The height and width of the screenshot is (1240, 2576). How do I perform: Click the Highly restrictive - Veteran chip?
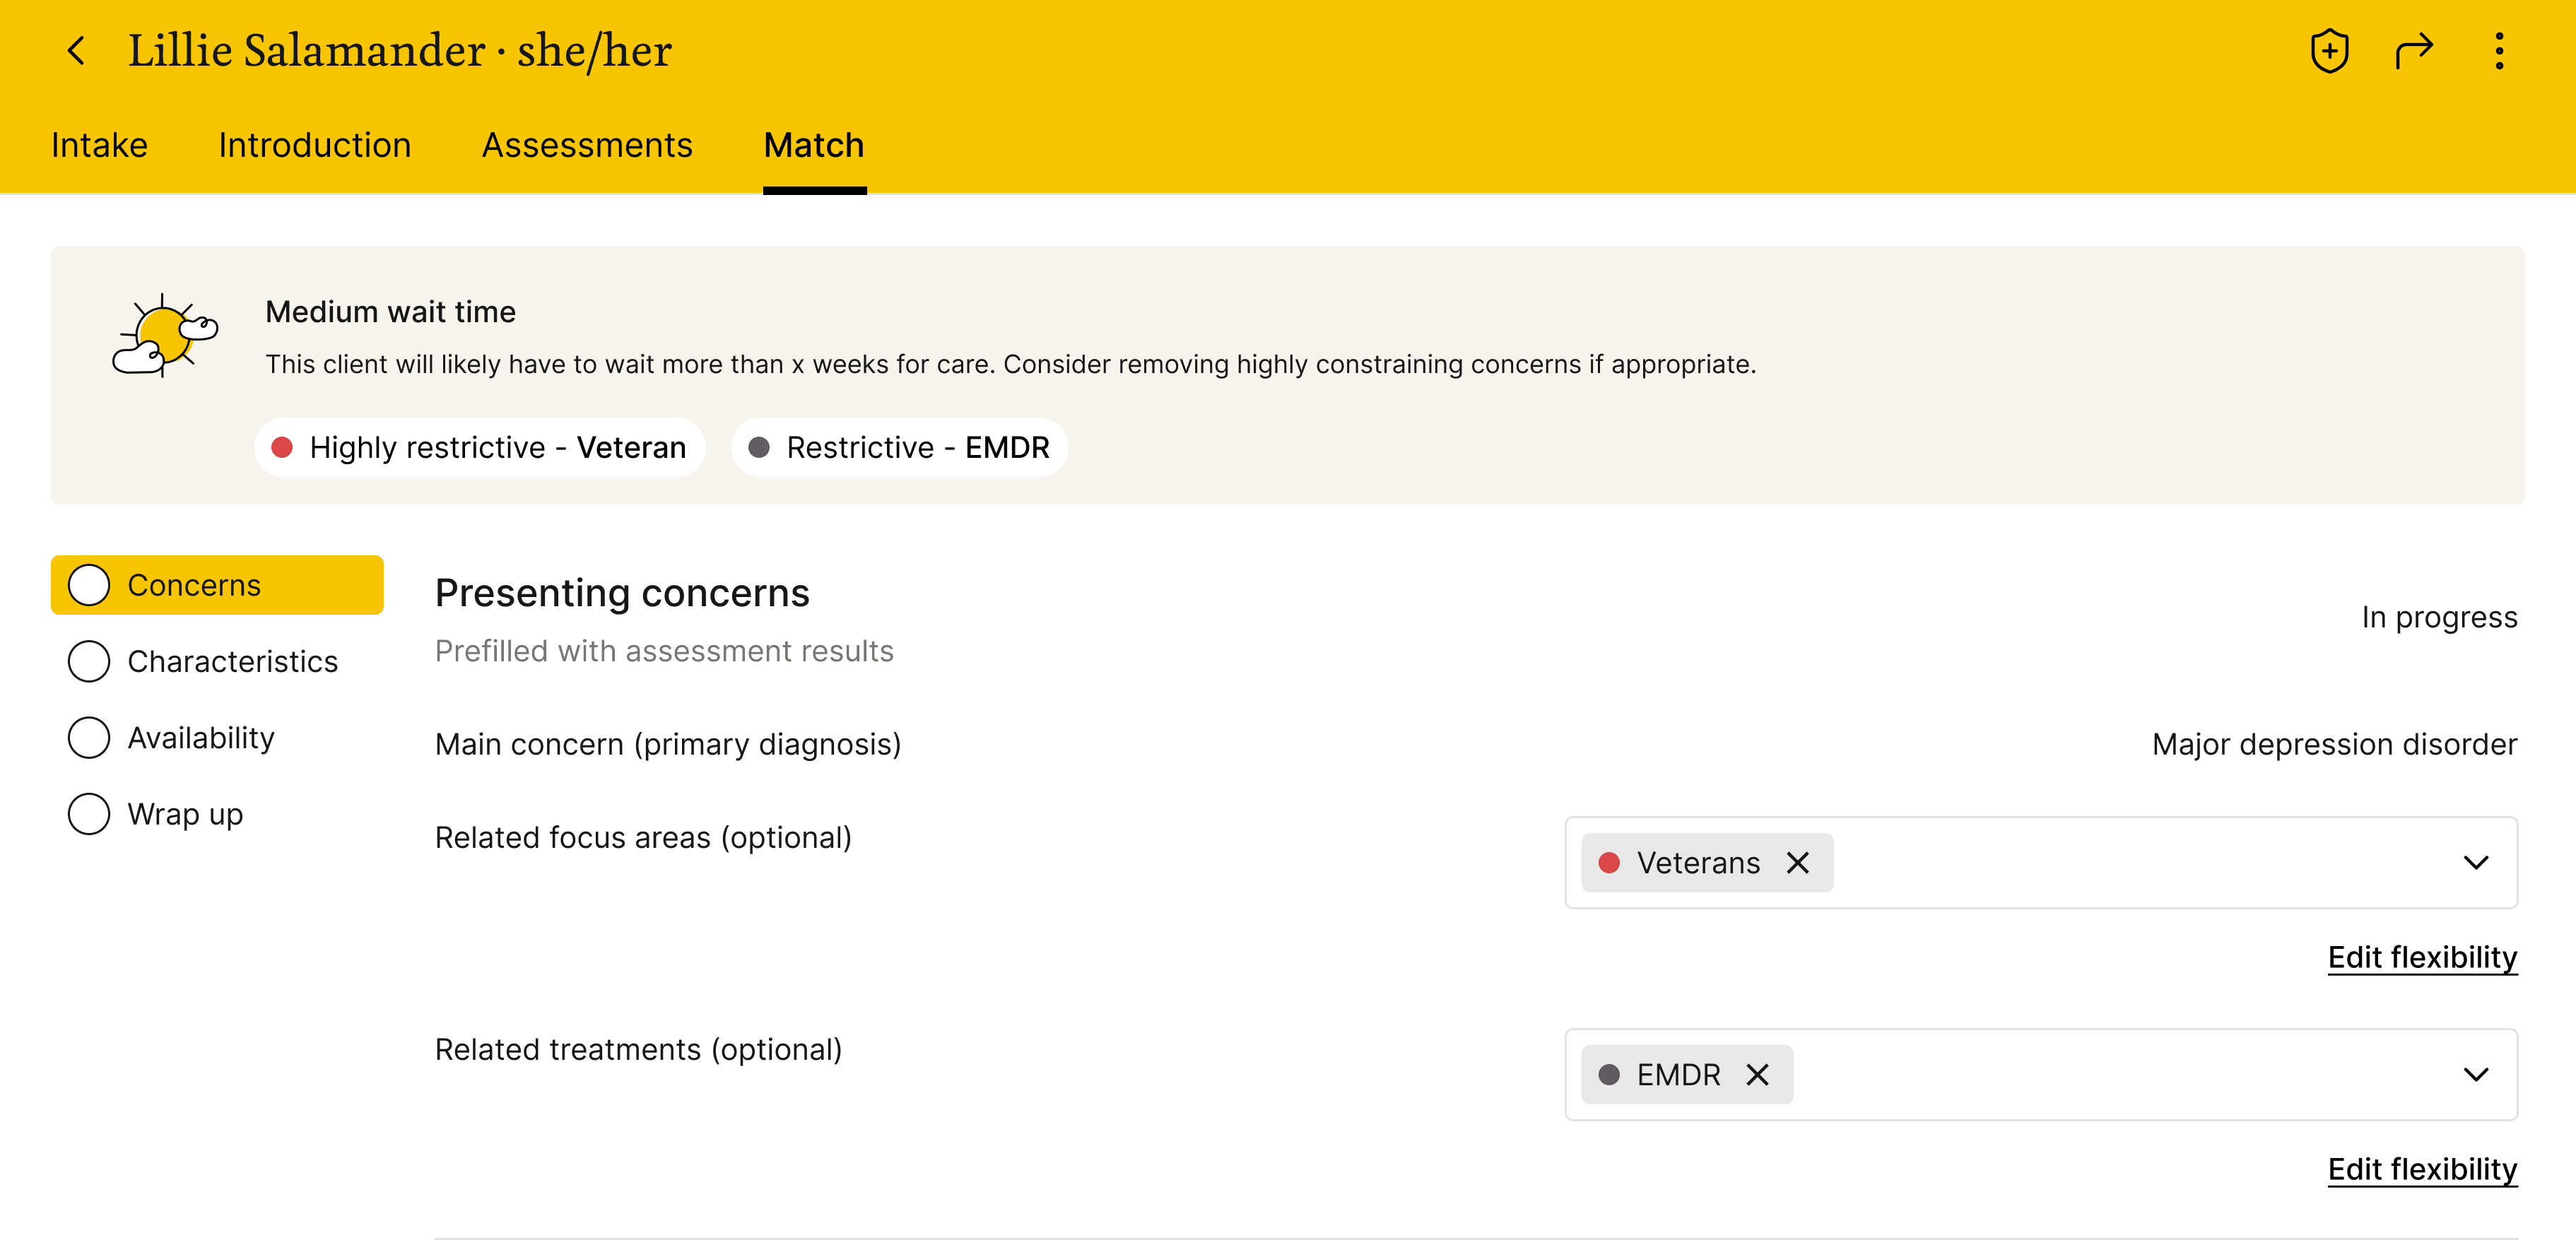[x=480, y=447]
